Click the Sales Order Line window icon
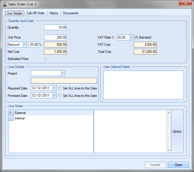The image size is (194, 172). (5, 4)
